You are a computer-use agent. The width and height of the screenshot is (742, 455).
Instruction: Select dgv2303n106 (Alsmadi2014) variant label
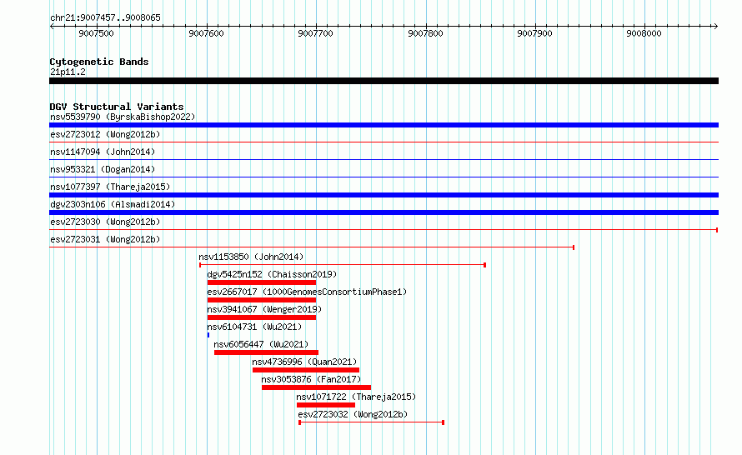tap(113, 204)
